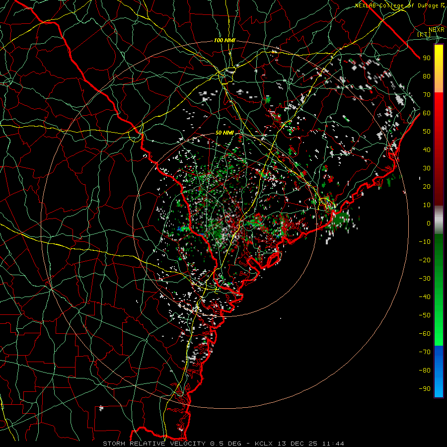Select the -70 knot scale label
Viewport: 447px width, 447px height.
coord(425,352)
